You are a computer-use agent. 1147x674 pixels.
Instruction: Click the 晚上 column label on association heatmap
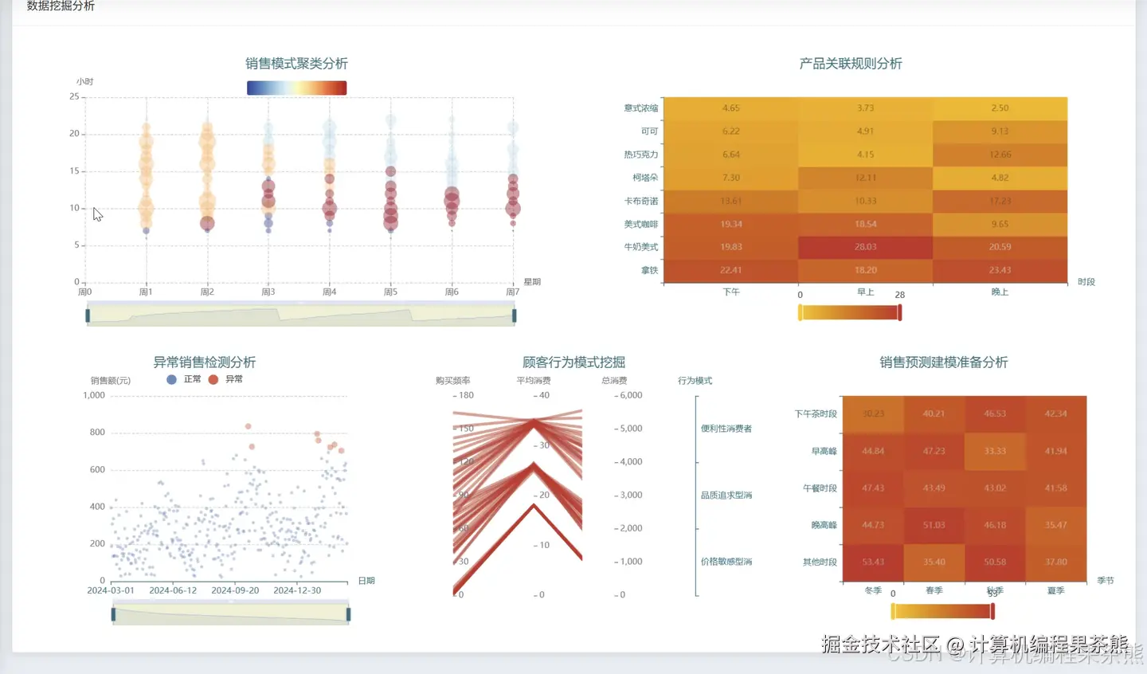(x=1000, y=292)
